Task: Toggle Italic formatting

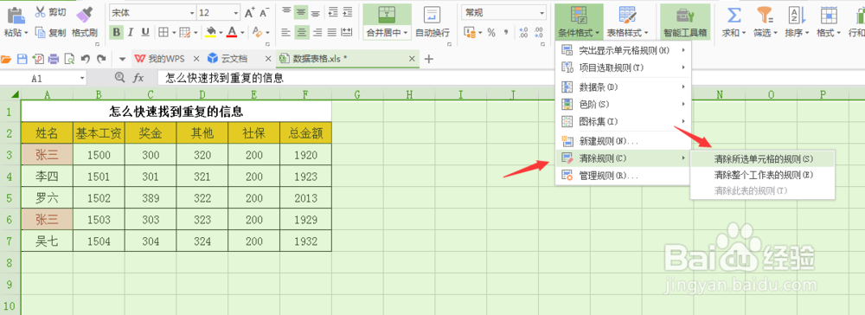Action: click(x=131, y=33)
